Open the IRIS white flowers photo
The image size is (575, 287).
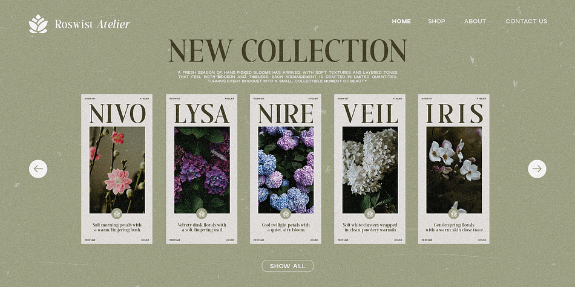click(x=454, y=170)
